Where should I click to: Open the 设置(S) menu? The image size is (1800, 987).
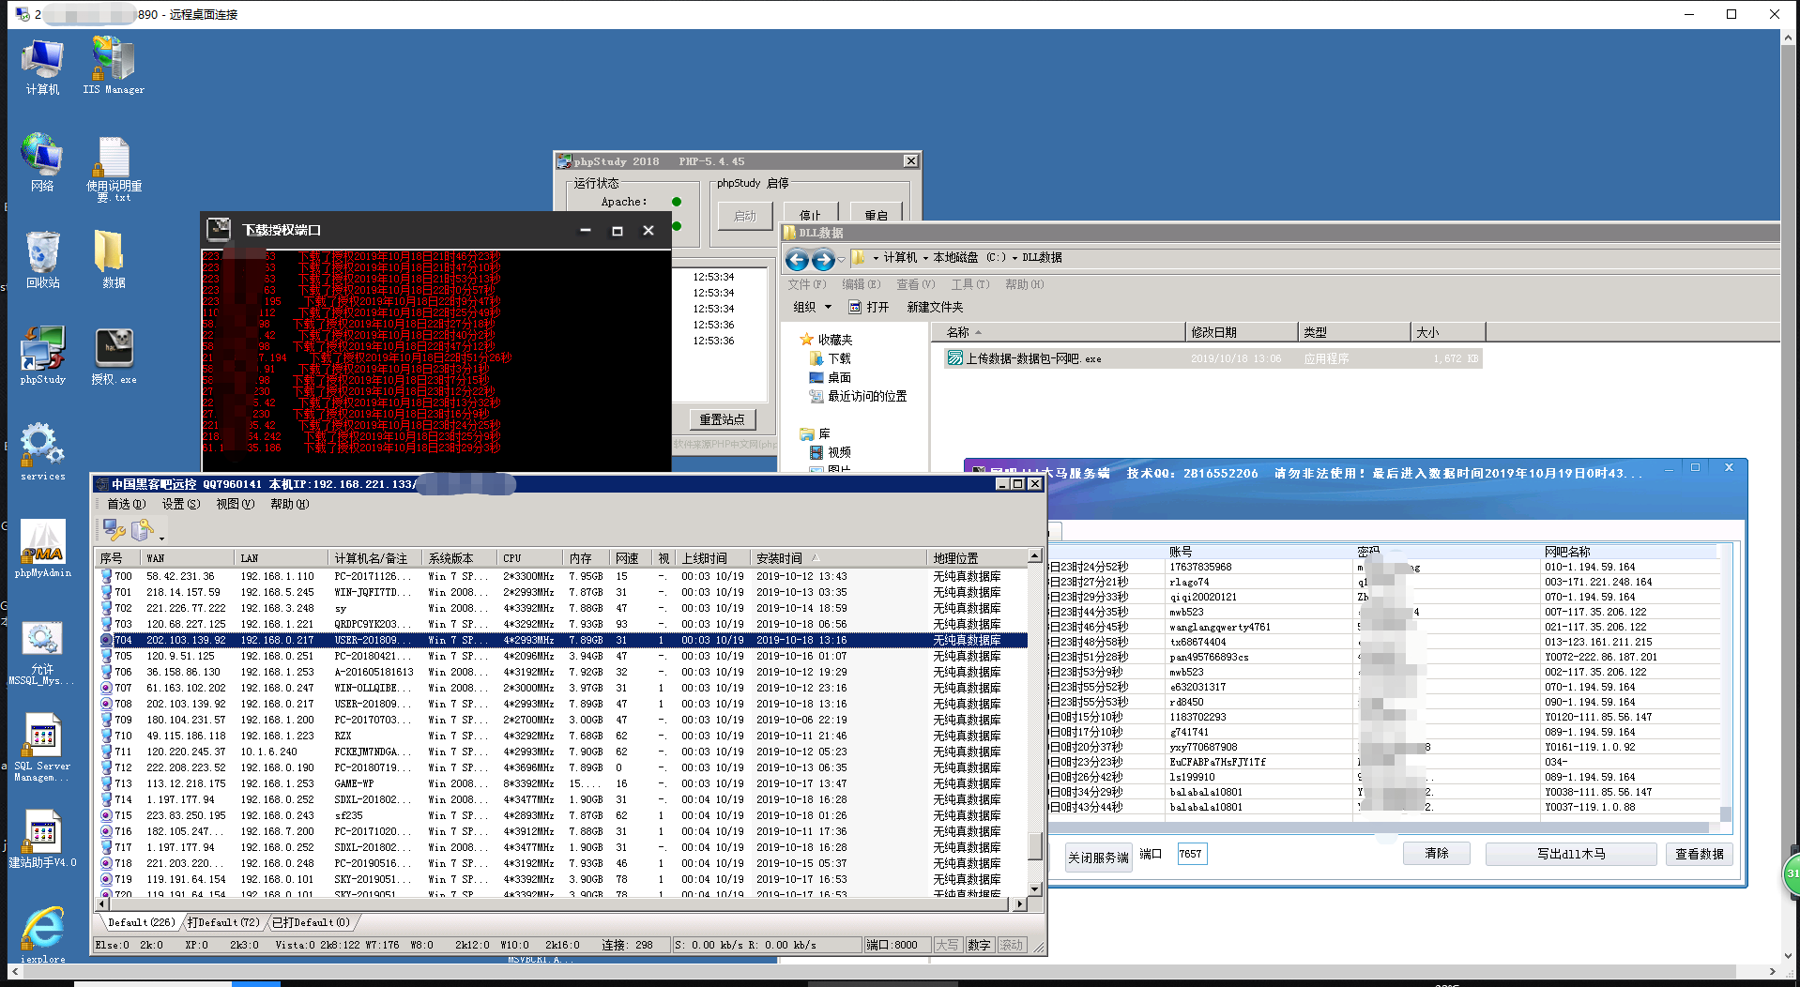180,504
